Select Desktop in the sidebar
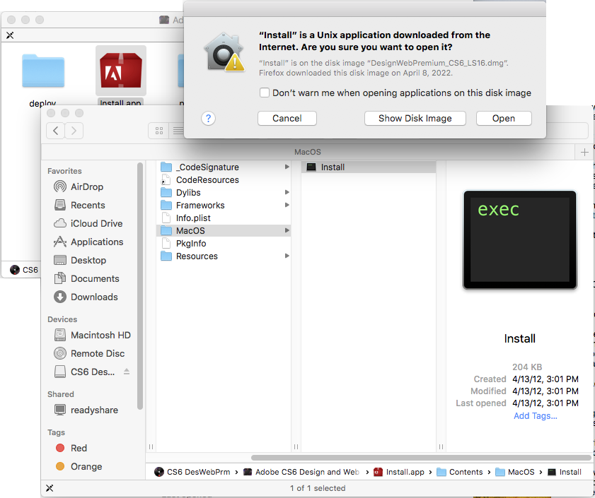 (88, 261)
